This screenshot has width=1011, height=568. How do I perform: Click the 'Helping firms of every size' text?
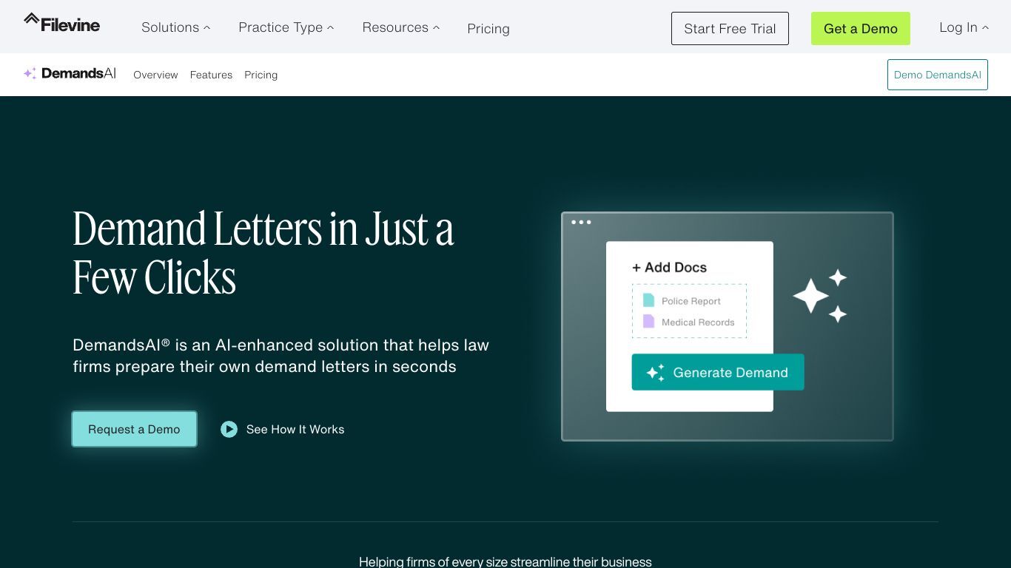click(505, 562)
